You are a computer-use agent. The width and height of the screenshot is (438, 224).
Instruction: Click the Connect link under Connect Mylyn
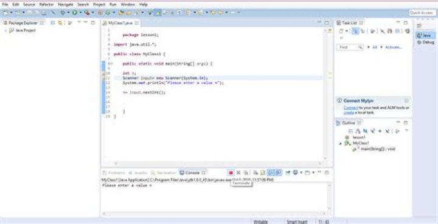click(350, 108)
